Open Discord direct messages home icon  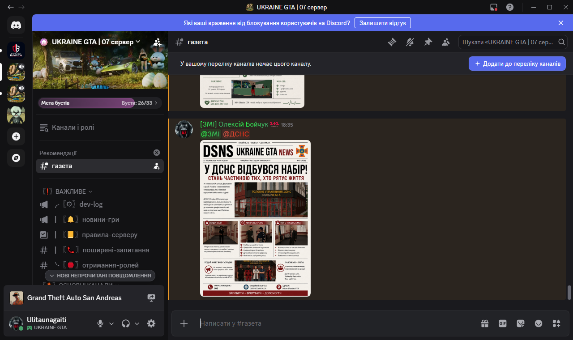click(16, 25)
